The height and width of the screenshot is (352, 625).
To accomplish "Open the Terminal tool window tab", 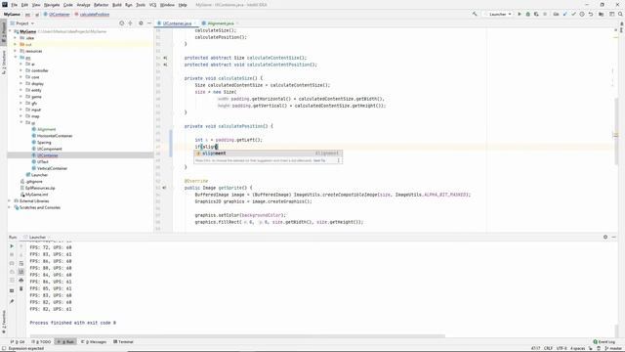I will click(x=124, y=342).
